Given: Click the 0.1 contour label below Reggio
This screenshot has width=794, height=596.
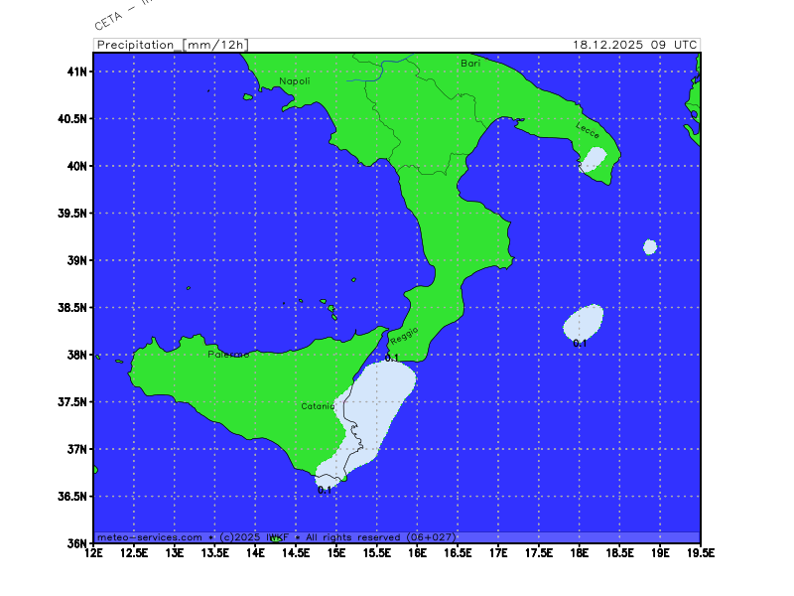Looking at the screenshot, I should pos(392,358).
